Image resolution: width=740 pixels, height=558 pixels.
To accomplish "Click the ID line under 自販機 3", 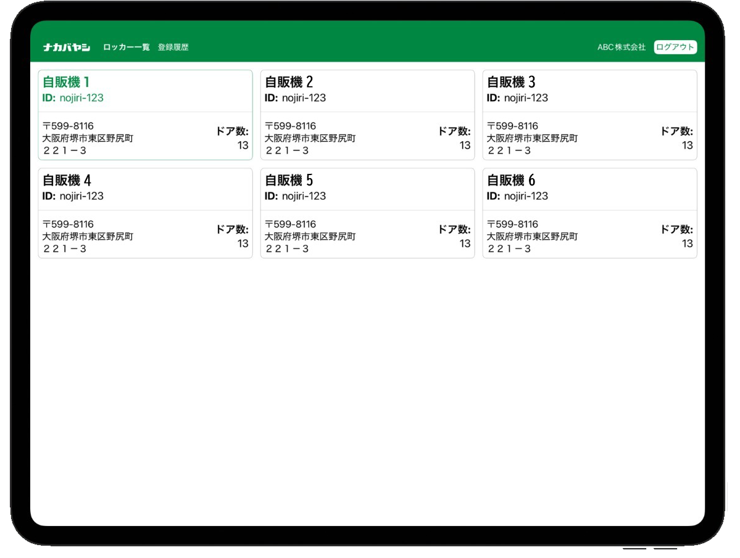I will pyautogui.click(x=517, y=98).
